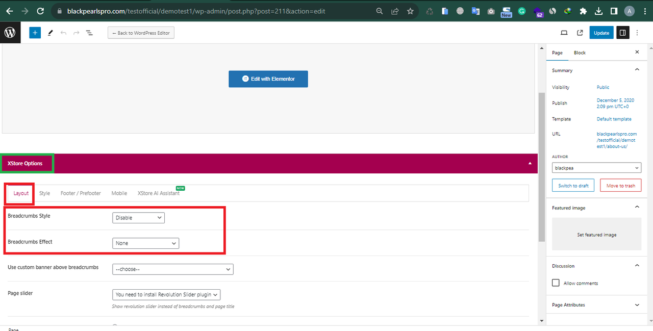Viewport: 653px width, 331px height.
Task: Click the Elementor logo on the Edit button
Action: tap(245, 79)
